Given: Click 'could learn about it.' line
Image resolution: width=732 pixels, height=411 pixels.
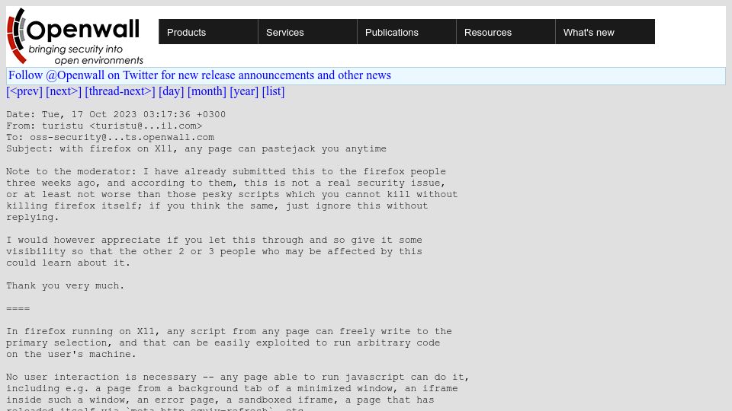Looking at the screenshot, I should pyautogui.click(x=68, y=263).
